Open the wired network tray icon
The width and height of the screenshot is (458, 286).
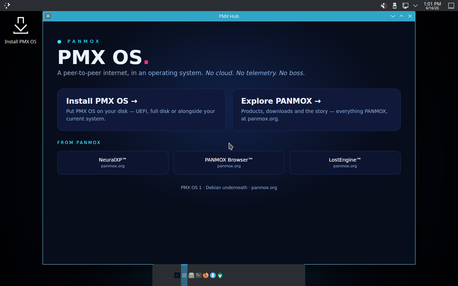pos(405,6)
